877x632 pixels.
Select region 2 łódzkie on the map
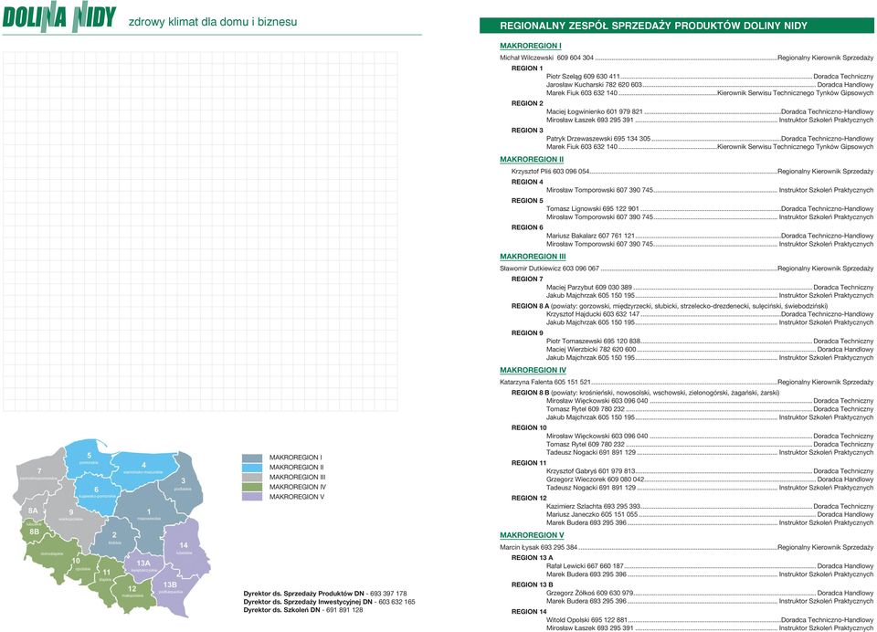(114, 538)
